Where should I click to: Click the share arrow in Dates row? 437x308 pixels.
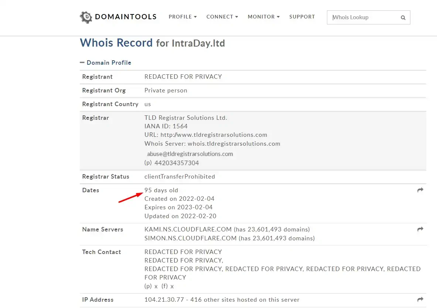(x=420, y=190)
